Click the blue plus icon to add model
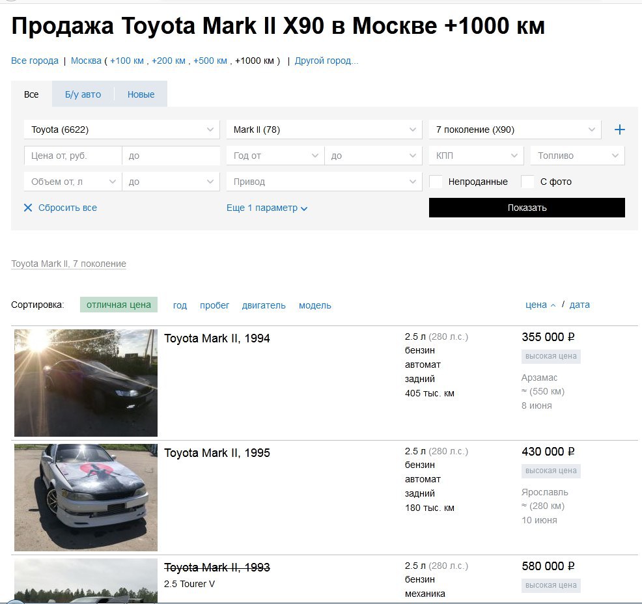 coord(619,130)
